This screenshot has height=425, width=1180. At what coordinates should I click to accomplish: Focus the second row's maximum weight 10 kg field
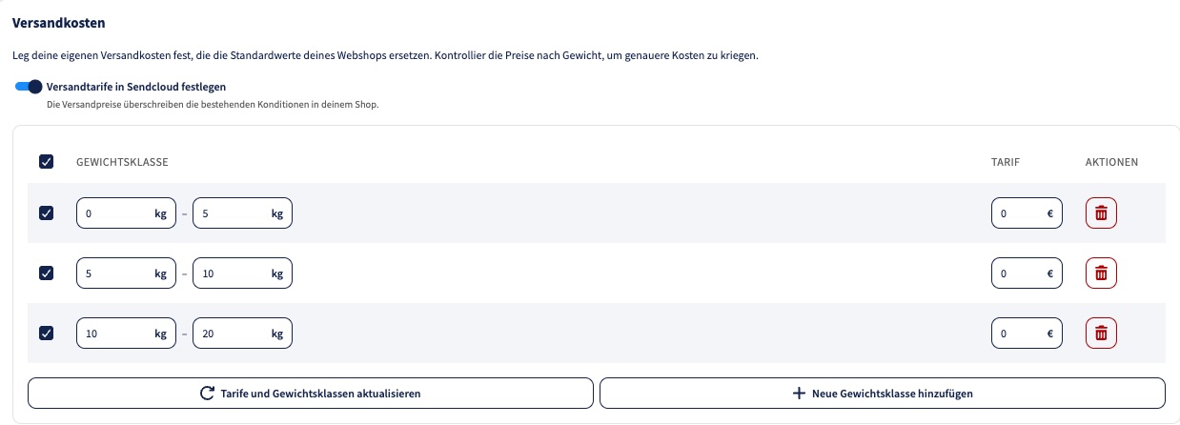(242, 273)
